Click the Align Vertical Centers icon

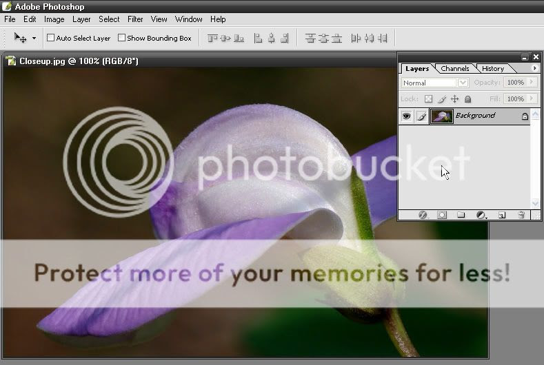225,38
